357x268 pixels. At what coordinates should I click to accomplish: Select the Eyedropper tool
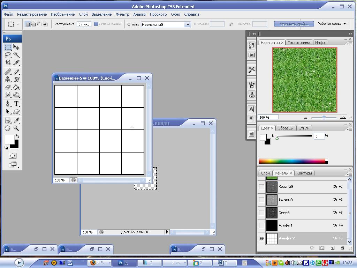[x=16, y=120]
